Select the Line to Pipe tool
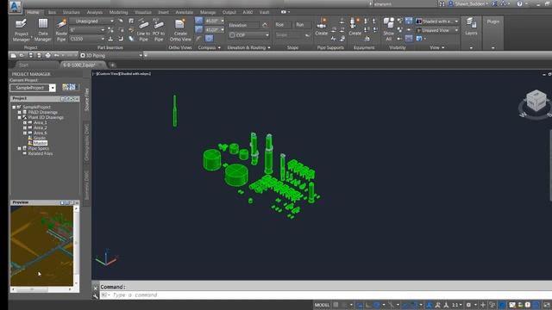The width and height of the screenshot is (552, 310). 143,30
